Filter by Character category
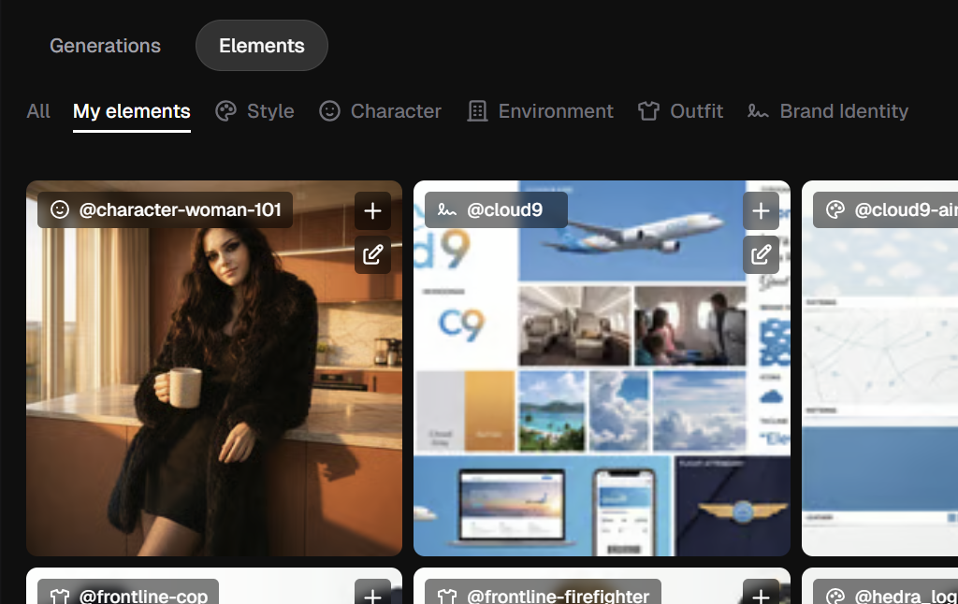 380,111
